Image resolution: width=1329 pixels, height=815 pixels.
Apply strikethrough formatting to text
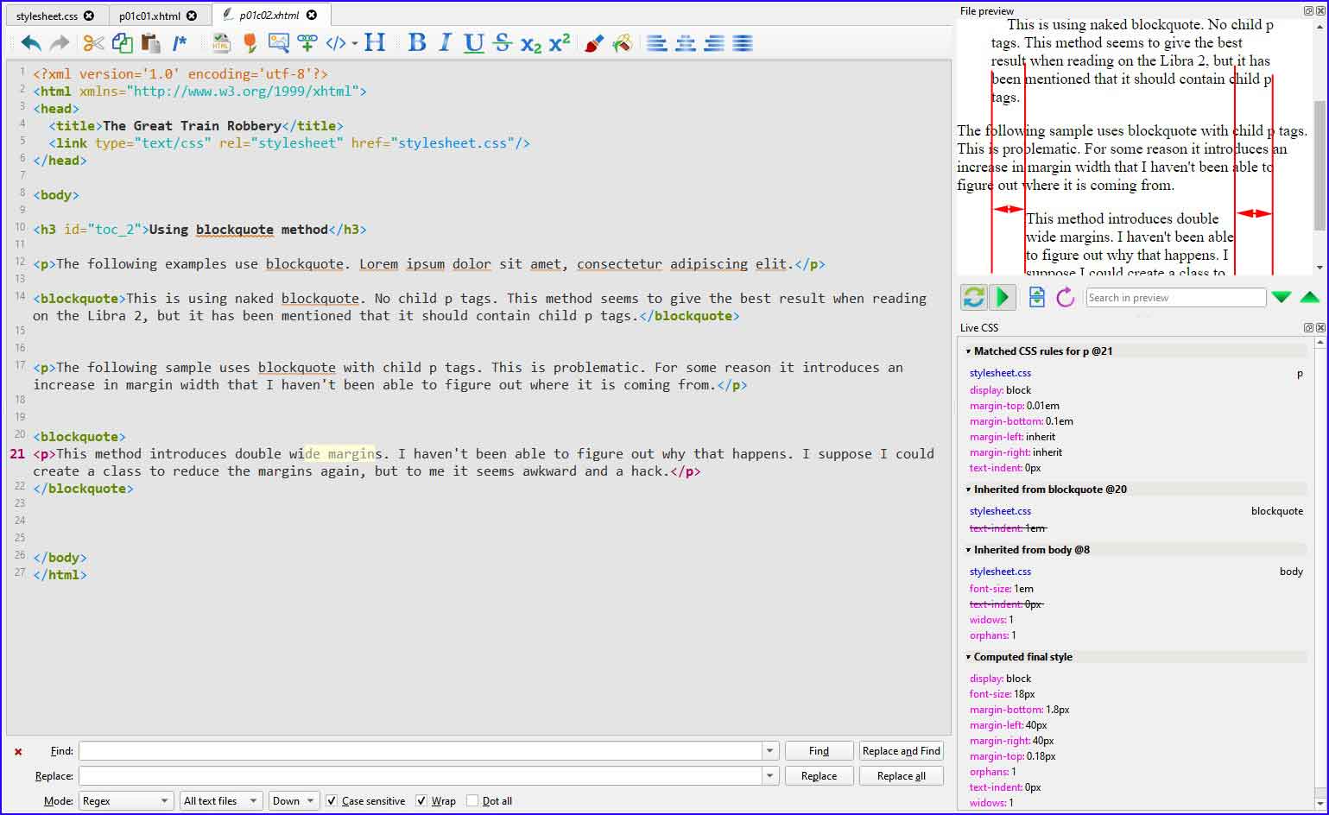pyautogui.click(x=503, y=43)
